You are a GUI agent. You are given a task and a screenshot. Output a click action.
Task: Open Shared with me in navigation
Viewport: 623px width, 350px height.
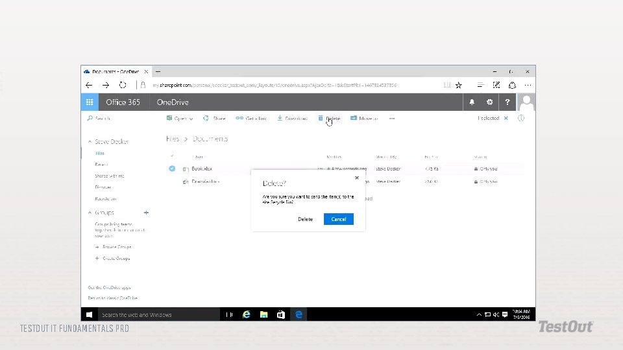pyautogui.click(x=109, y=176)
